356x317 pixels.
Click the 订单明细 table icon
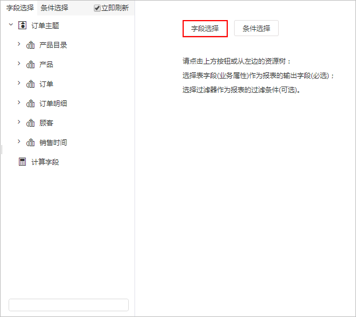[30, 103]
